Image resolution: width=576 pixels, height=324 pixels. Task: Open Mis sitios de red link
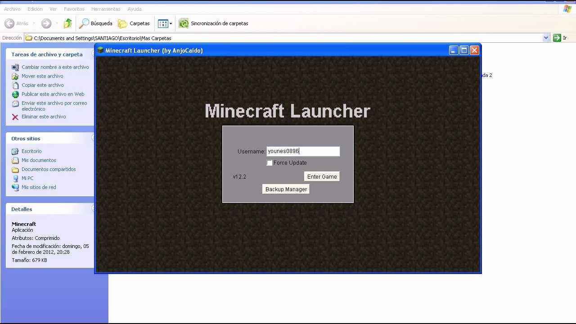tap(39, 187)
